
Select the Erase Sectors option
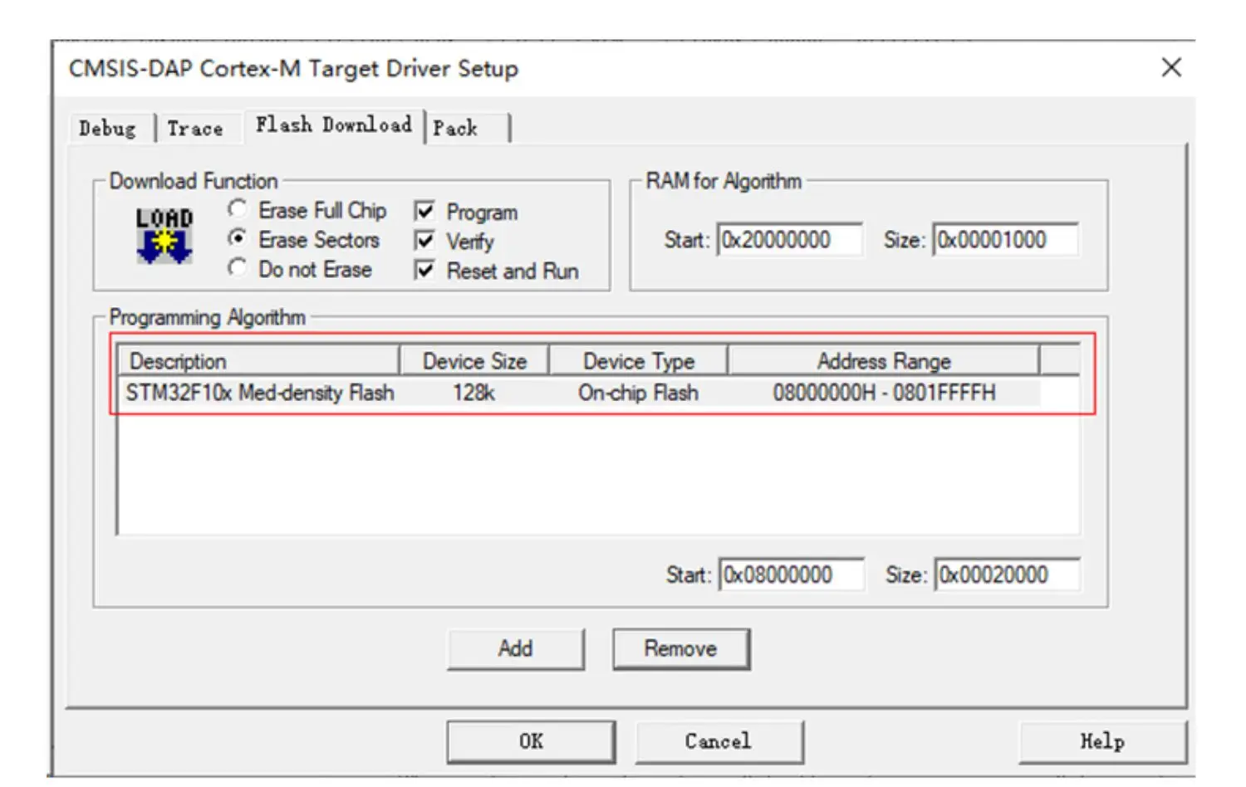tap(238, 239)
